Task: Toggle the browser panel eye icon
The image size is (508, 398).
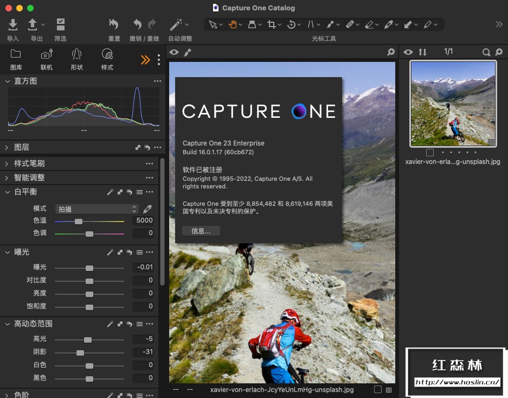Action: 408,52
